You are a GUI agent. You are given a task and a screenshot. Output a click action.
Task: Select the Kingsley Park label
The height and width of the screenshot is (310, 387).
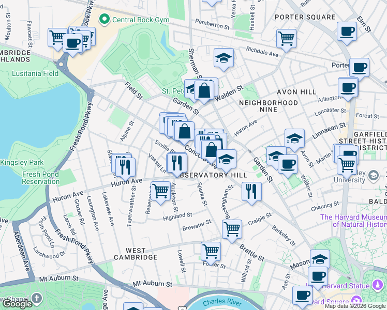[22, 162]
